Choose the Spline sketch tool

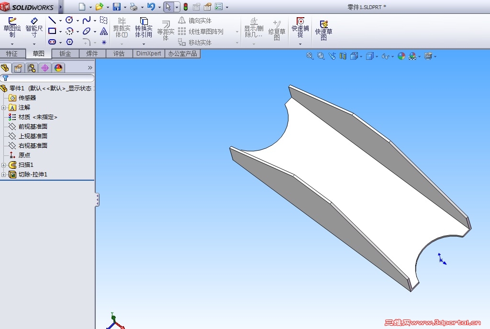[x=87, y=20]
